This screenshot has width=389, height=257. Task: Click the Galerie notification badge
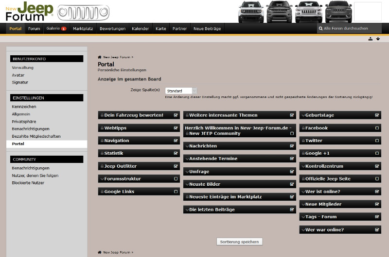pos(64,29)
